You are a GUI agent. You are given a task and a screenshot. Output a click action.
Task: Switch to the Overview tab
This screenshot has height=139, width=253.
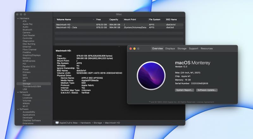pyautogui.click(x=157, y=49)
